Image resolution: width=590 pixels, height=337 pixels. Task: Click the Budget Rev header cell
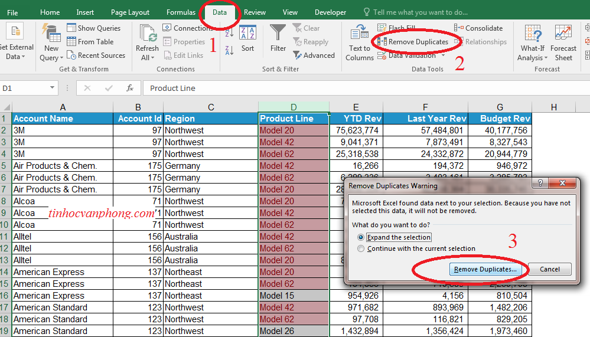click(500, 119)
